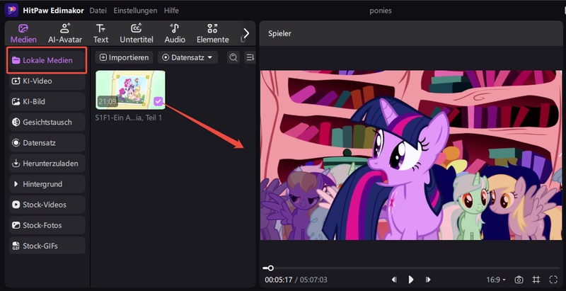Select Lokale Medien in sidebar
The height and width of the screenshot is (291, 566).
[x=47, y=60]
